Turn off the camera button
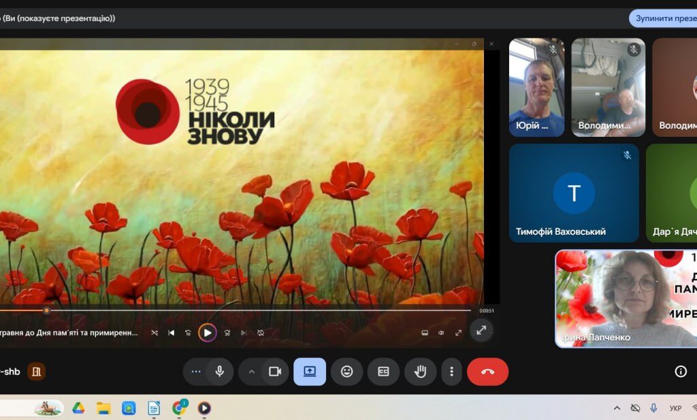 pos(275,372)
